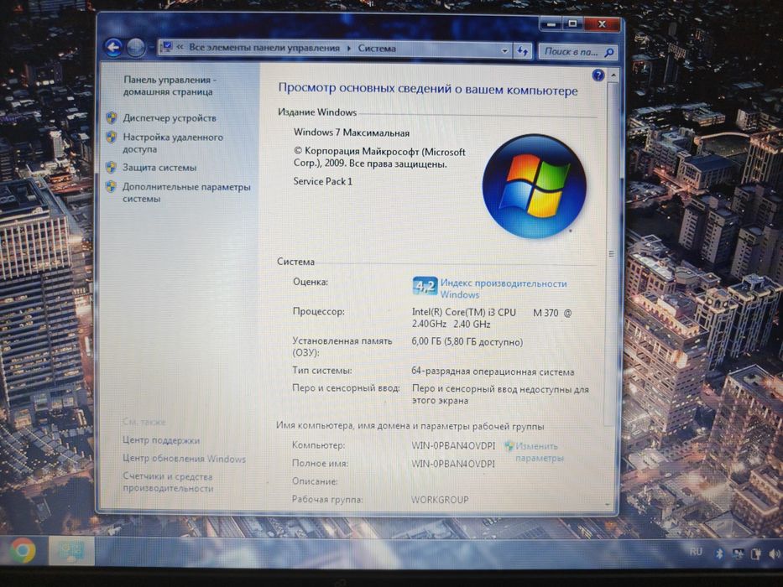Screen dimensions: 783x587
Task: Click the Система breadcrumb item
Action: click(x=377, y=49)
